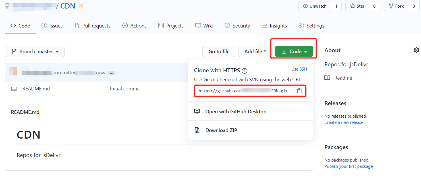Screen dimensions: 421x178
Task: Click the About heading
Action: point(332,50)
